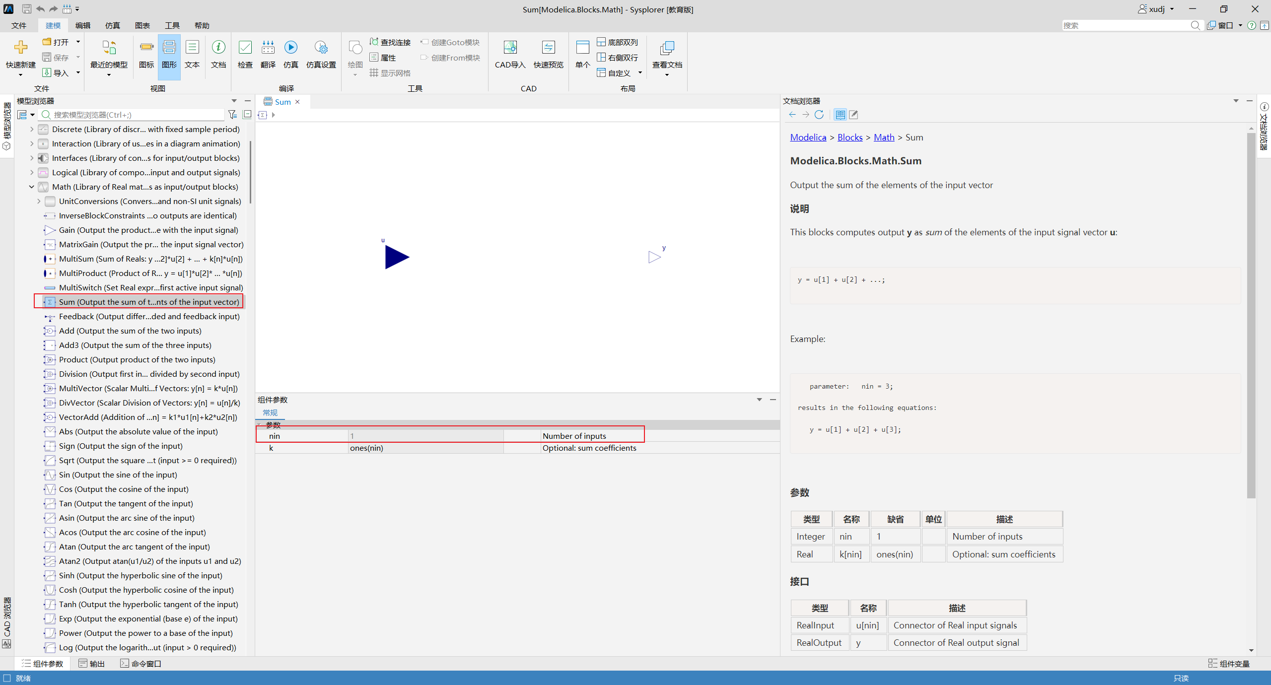Viewport: 1271px width, 685px height.
Task: Open the 窗口 window menu button
Action: click(1224, 25)
